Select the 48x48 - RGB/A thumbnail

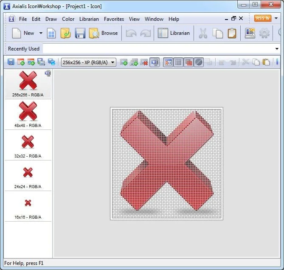[28, 115]
